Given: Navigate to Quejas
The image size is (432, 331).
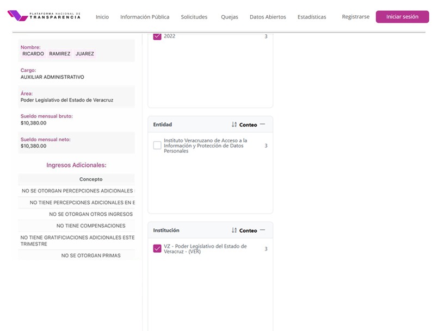Looking at the screenshot, I should [x=230, y=17].
